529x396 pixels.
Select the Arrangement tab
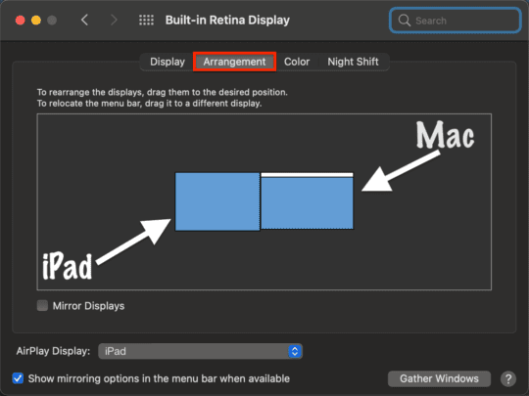tap(234, 62)
